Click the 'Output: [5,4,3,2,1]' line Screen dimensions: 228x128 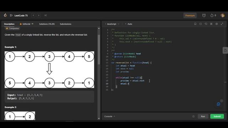click(x=21, y=98)
